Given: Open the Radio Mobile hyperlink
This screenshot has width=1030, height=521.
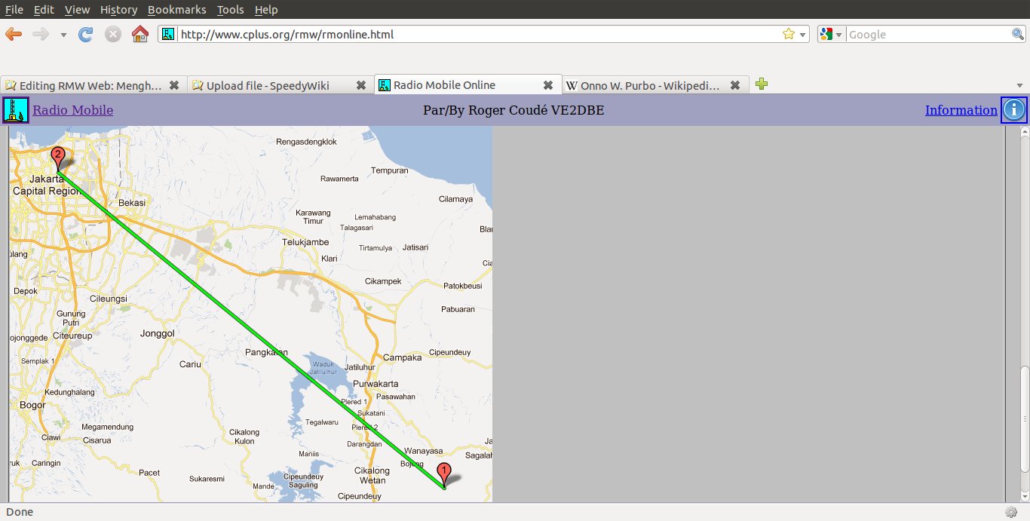Looking at the screenshot, I should point(72,110).
